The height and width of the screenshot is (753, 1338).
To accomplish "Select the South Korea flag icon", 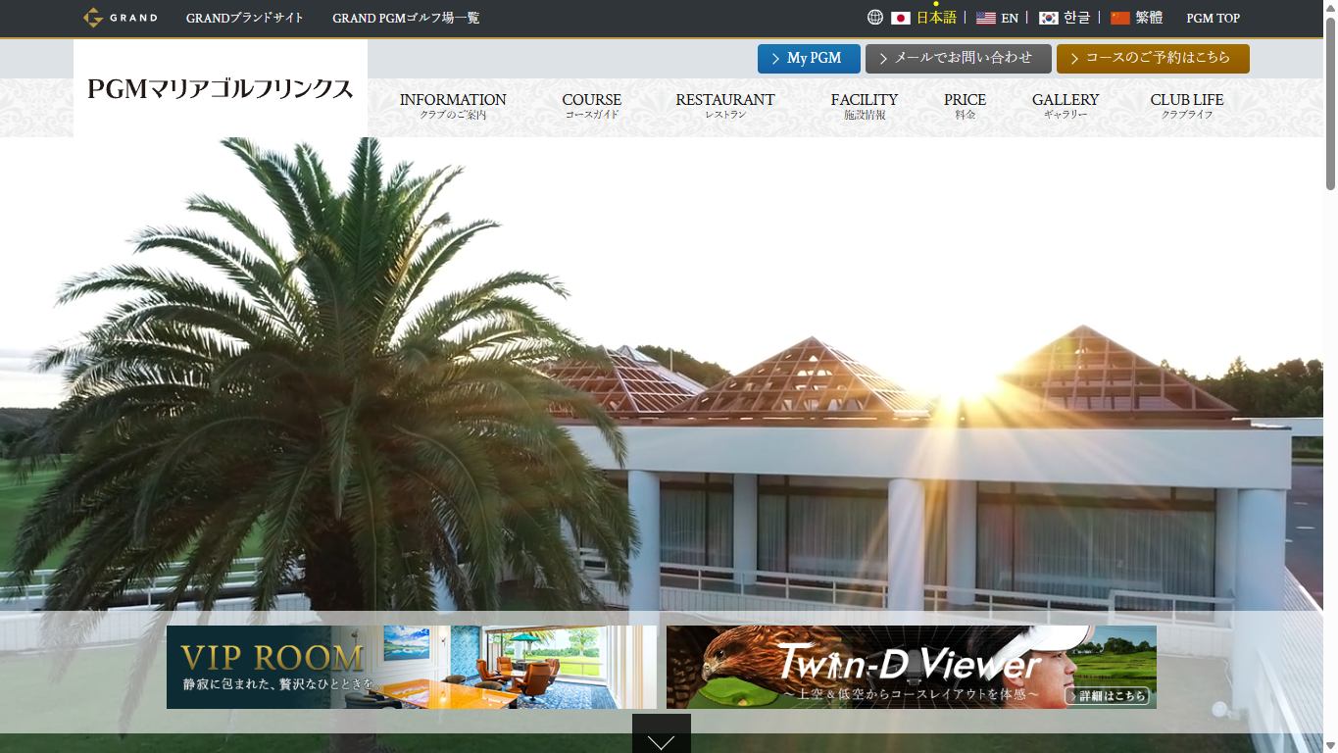I will coord(1049,18).
